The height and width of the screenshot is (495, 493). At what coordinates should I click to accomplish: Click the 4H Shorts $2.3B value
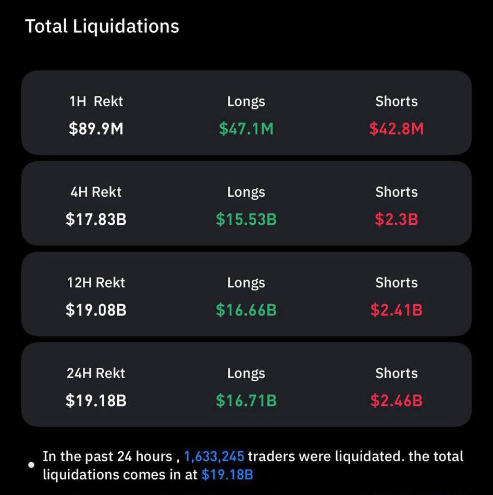[397, 220]
